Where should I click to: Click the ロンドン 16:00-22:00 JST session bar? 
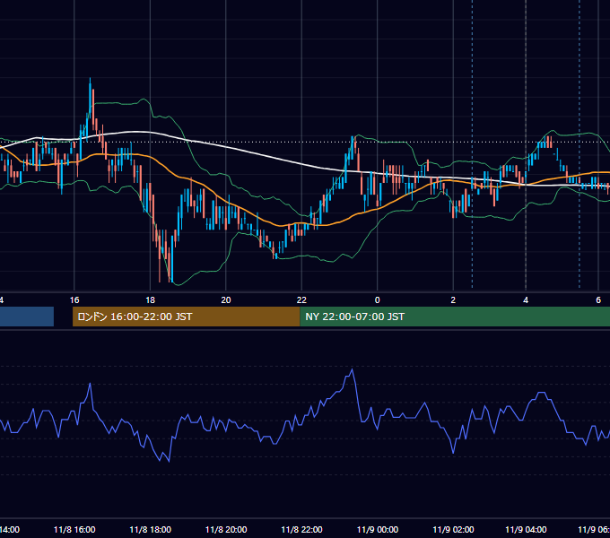point(187,317)
